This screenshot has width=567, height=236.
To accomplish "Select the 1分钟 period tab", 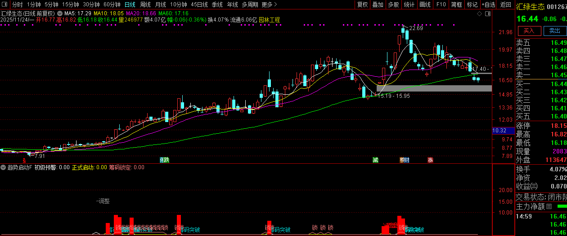I will (34, 4).
